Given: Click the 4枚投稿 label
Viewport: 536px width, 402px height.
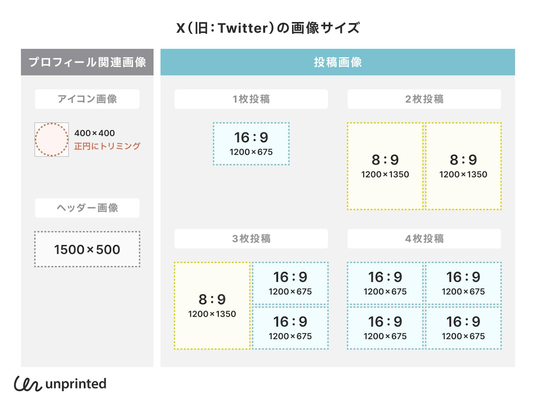Looking at the screenshot, I should click(x=424, y=239).
